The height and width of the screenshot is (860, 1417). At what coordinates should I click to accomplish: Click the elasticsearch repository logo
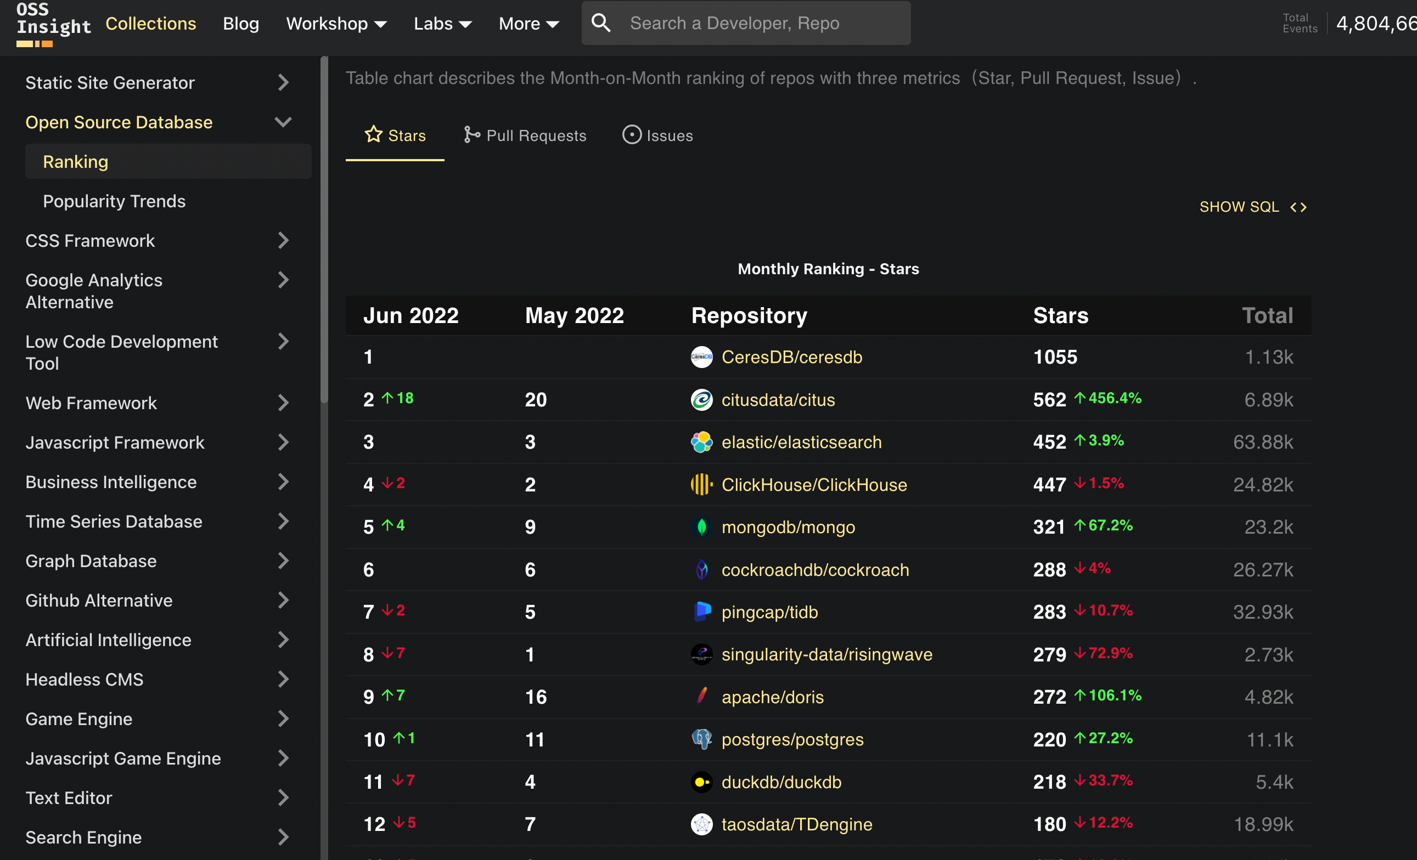701,442
